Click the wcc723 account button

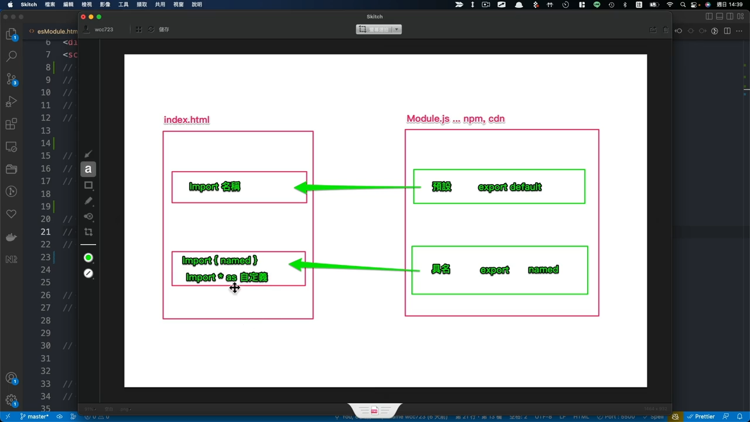click(x=99, y=29)
